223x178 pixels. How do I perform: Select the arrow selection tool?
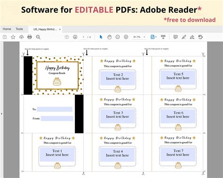click(101, 37)
